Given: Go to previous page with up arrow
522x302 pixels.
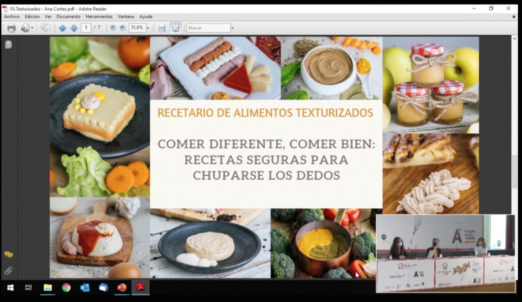Looking at the screenshot, I should coord(62,28).
